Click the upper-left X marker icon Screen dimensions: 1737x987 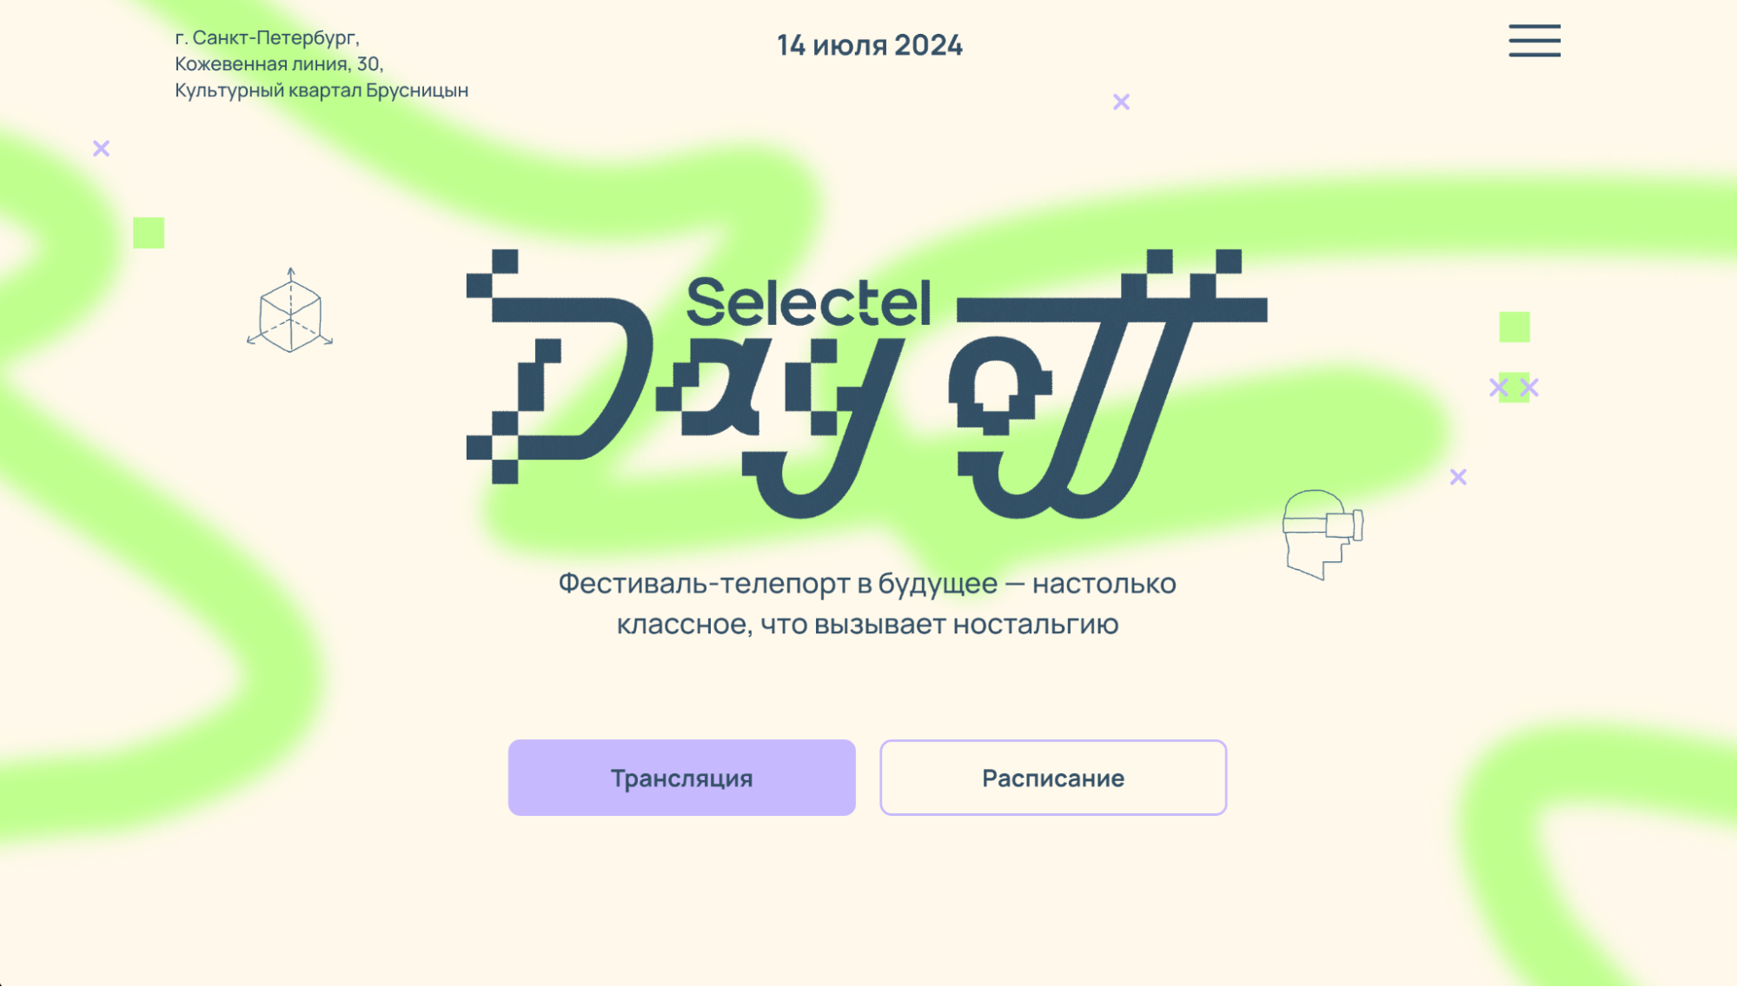[102, 148]
